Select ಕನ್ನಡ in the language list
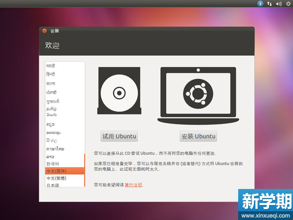The image size is (293, 220). (x=64, y=124)
